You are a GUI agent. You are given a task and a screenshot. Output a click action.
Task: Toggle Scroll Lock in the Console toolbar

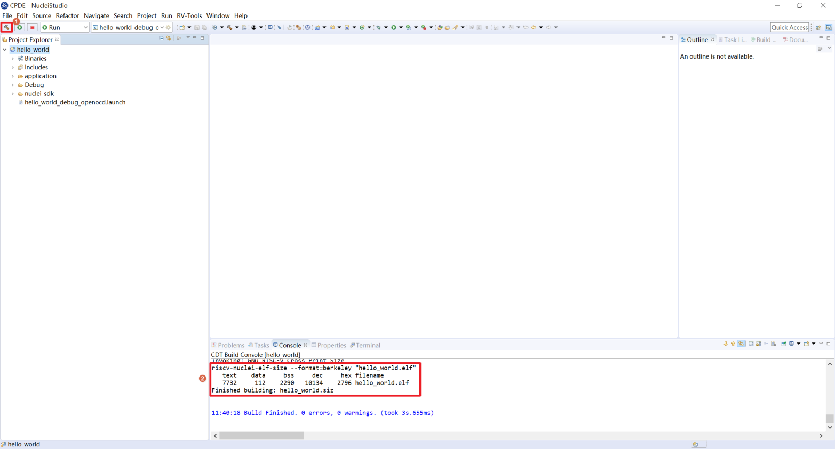[x=758, y=344]
